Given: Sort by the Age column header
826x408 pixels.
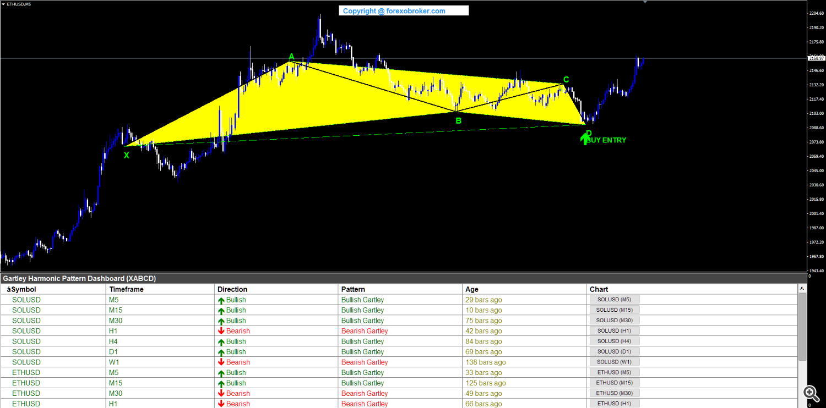Looking at the screenshot, I should pyautogui.click(x=525, y=289).
